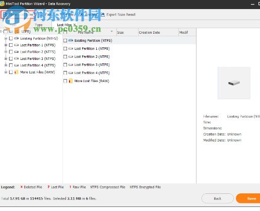
Task: Minimize the Data Recovery window
Action: pyautogui.click(x=252, y=4)
